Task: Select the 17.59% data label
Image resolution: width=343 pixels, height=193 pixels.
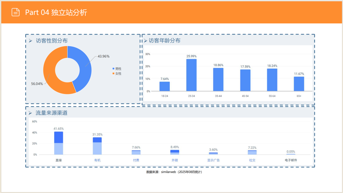Action: click(x=245, y=67)
